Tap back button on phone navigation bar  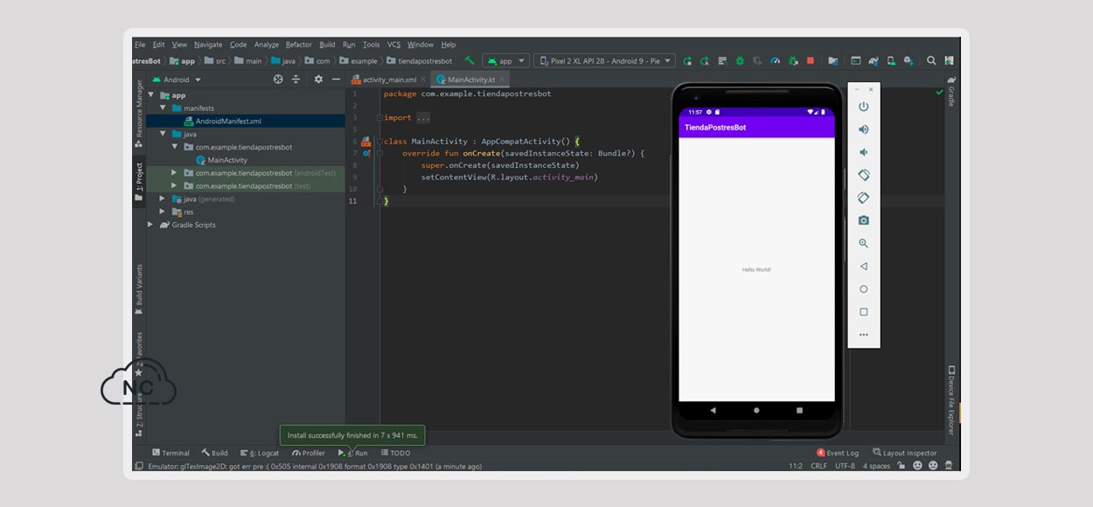pos(713,409)
